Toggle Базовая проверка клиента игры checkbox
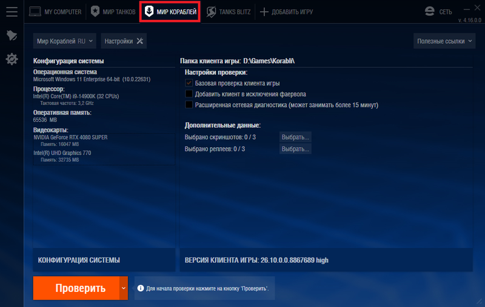The image size is (485, 307). click(x=189, y=83)
